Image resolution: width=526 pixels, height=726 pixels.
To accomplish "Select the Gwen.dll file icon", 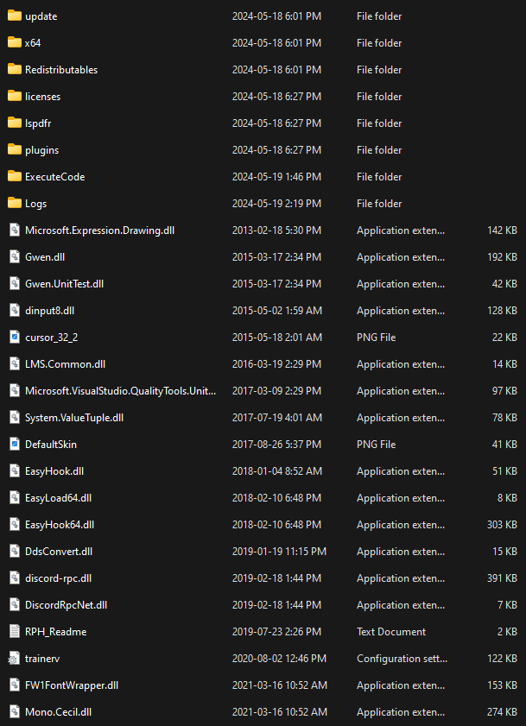I will click(15, 257).
